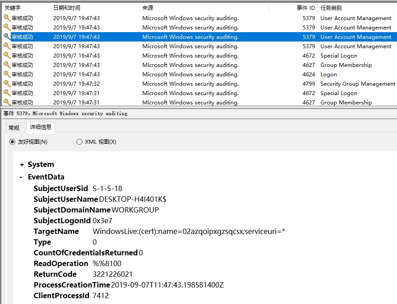
Task: Click ReturnCode value 3221226021
Action: pyautogui.click(x=113, y=274)
